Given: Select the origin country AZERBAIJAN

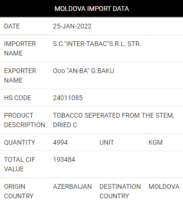Looking at the screenshot, I should click(x=72, y=186).
